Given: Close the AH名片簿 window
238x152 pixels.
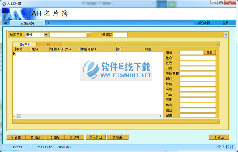Looking at the screenshot, I should coord(230,3).
